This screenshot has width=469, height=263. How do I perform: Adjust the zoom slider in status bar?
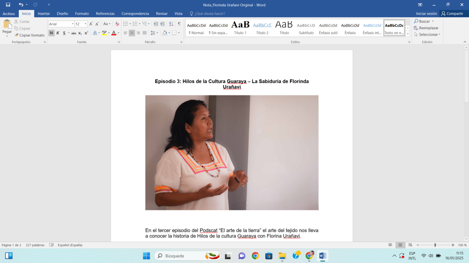435,245
